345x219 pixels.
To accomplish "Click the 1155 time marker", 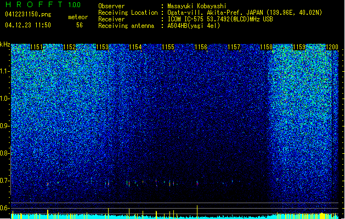I will [168, 47].
